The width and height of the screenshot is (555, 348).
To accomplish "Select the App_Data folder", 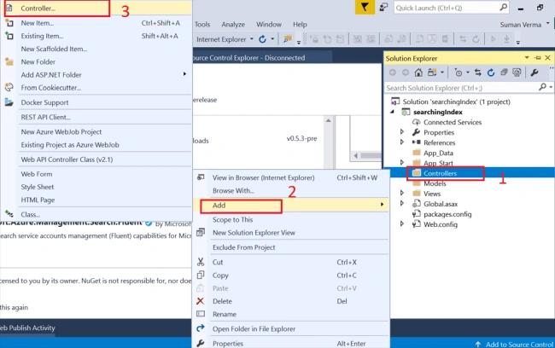I will (x=438, y=153).
